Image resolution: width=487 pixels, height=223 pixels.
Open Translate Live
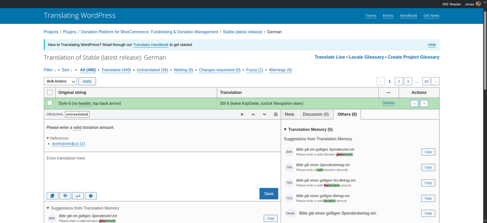click(x=330, y=57)
